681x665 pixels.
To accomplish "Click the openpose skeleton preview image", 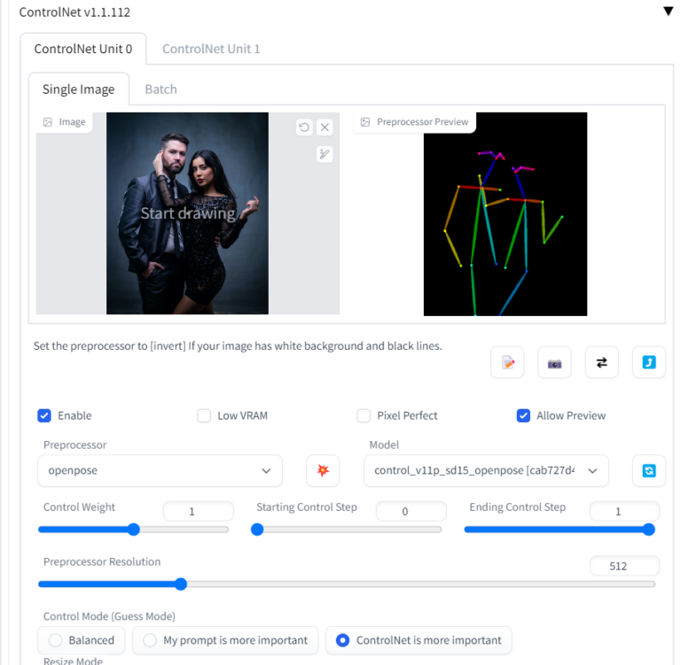I will pyautogui.click(x=505, y=214).
